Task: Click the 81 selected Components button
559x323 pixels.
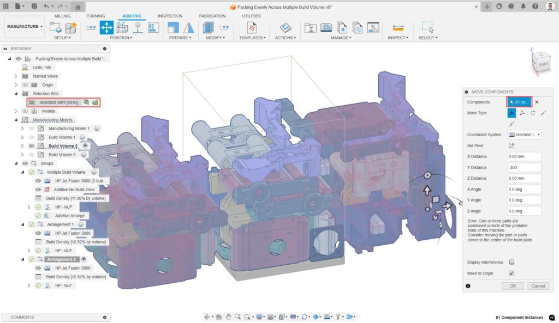Action: coord(520,102)
